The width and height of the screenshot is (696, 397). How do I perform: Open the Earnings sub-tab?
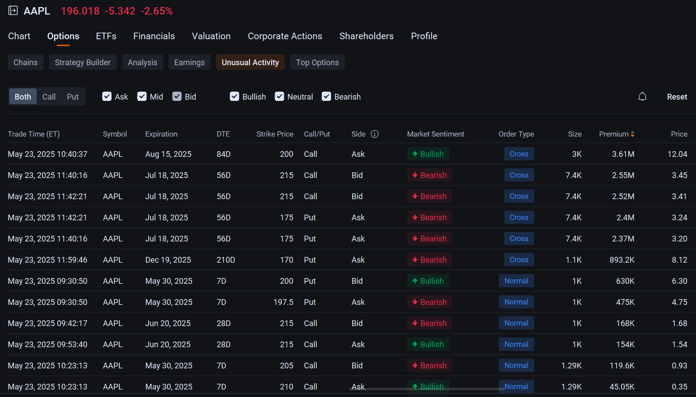pos(190,62)
